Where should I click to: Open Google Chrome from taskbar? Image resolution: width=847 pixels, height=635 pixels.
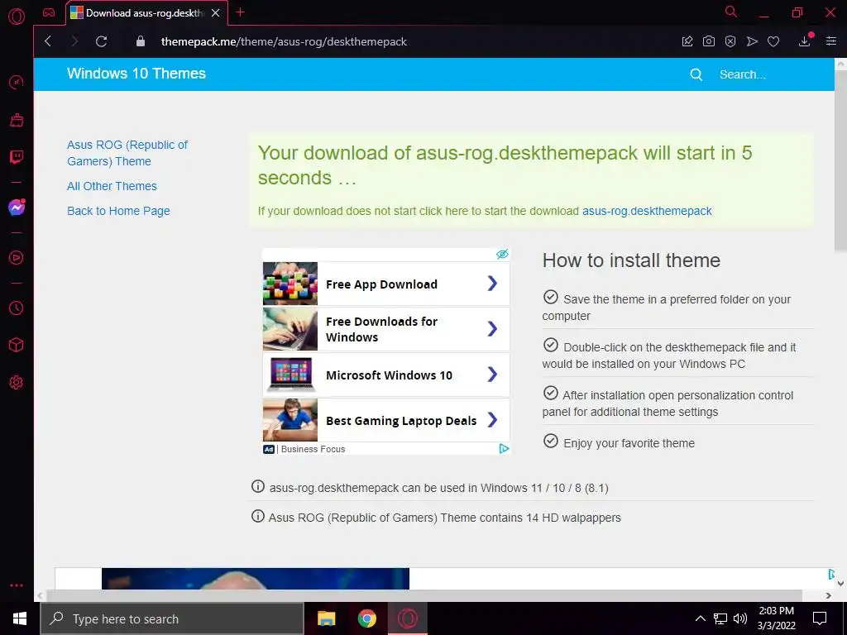tap(366, 618)
